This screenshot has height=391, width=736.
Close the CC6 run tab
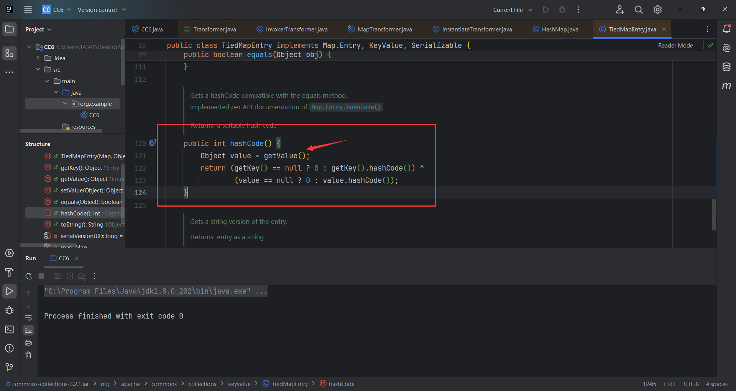pos(77,258)
